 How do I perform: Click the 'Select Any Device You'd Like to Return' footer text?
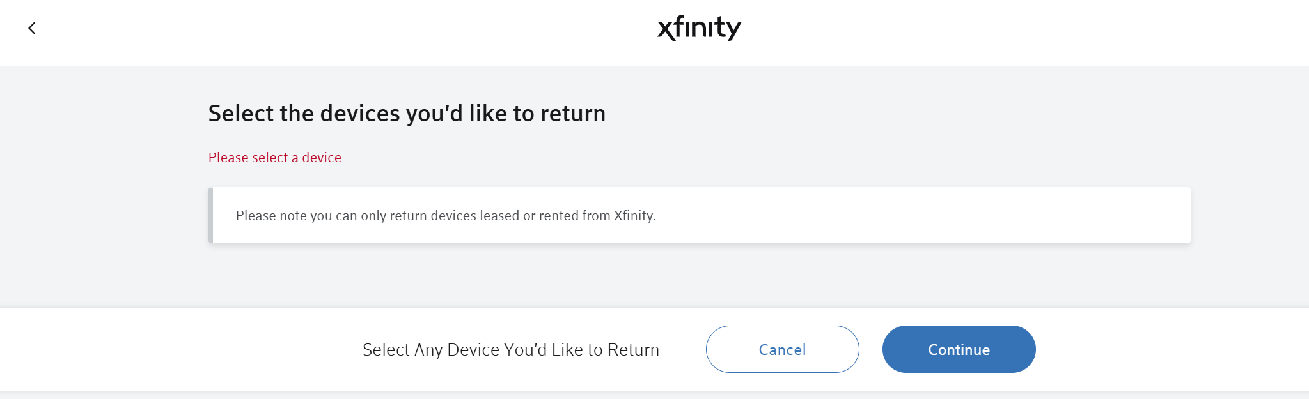(x=511, y=350)
